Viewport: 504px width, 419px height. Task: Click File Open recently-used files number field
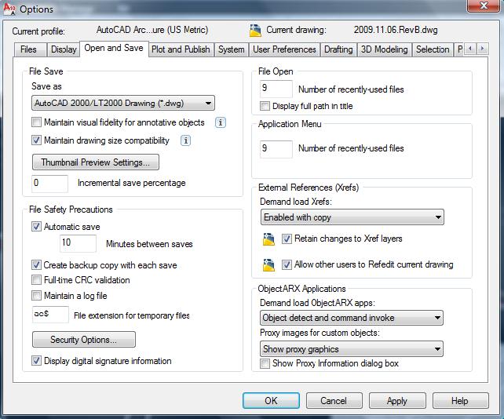pyautogui.click(x=276, y=89)
